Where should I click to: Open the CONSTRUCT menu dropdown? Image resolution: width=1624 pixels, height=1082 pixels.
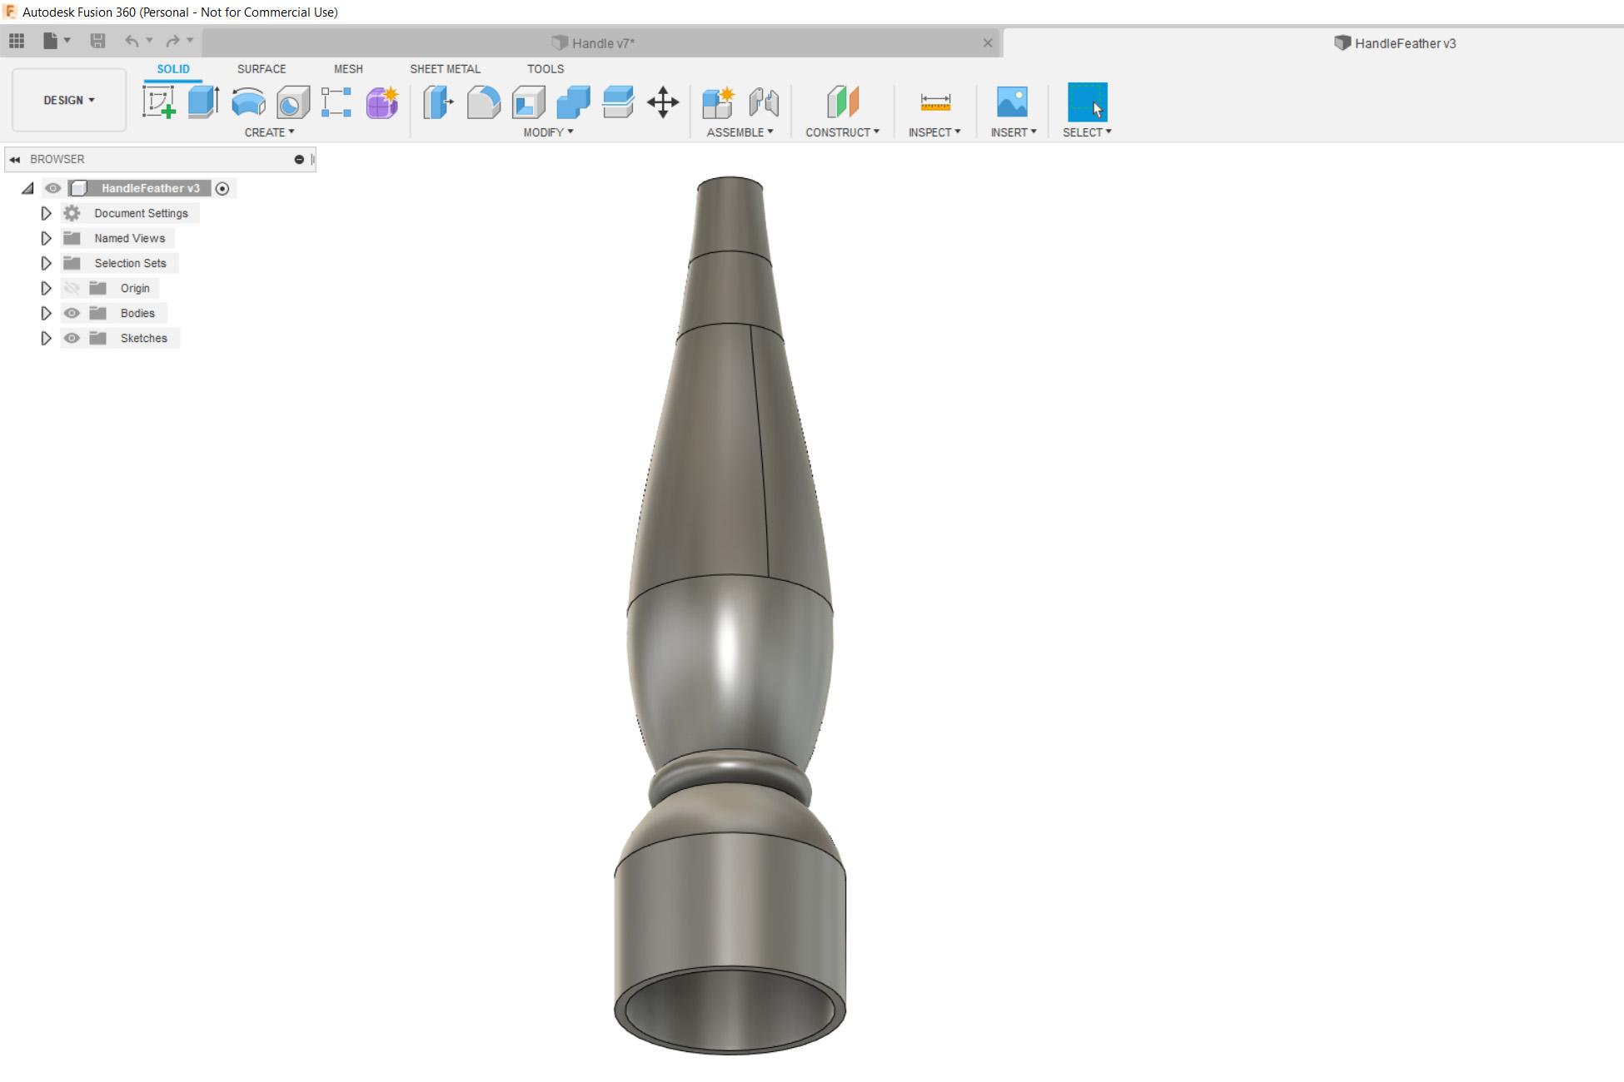(842, 132)
